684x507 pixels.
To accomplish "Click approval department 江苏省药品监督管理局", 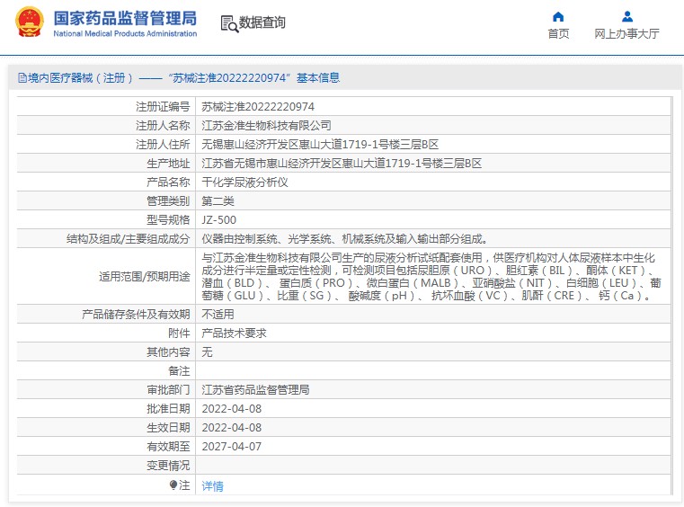I will [x=255, y=390].
